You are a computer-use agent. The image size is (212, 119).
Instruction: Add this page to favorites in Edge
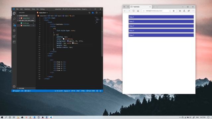coord(174,11)
